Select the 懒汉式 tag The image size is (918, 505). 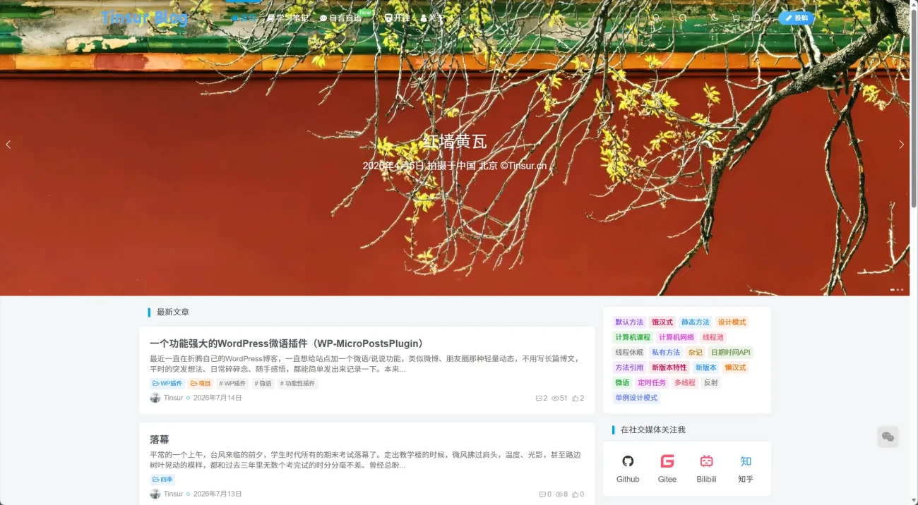pos(736,367)
